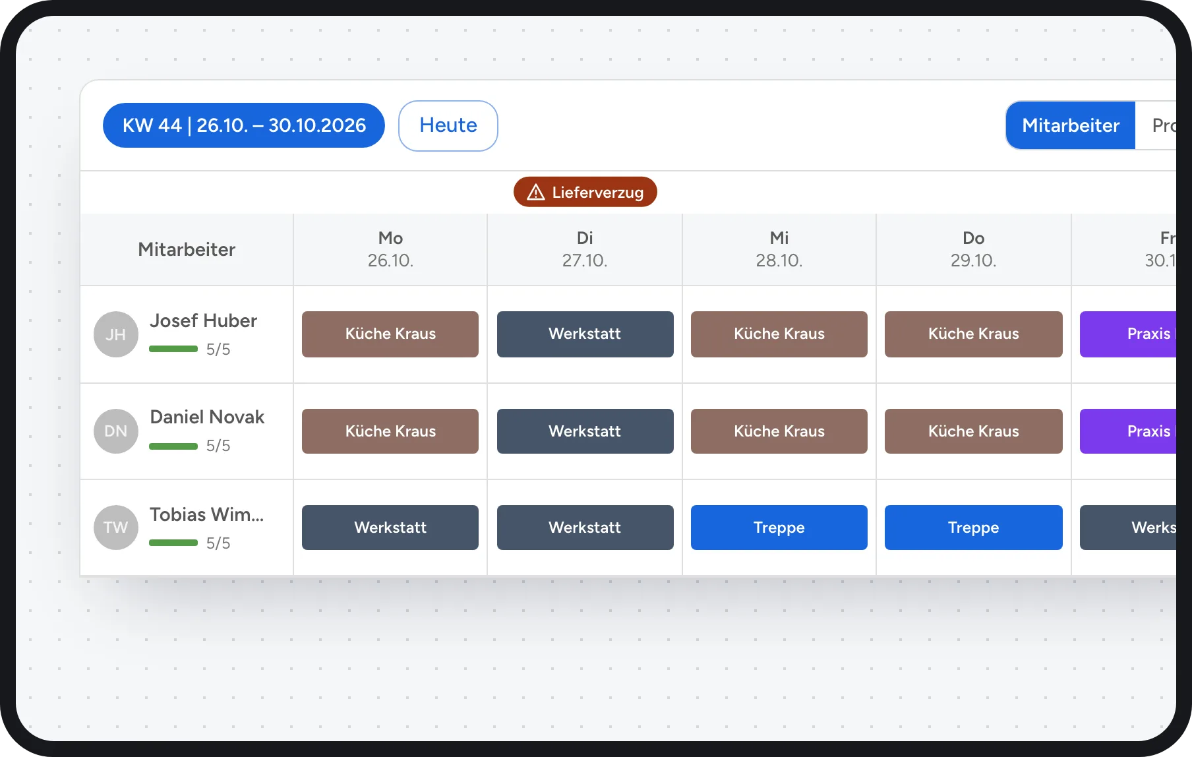Image resolution: width=1192 pixels, height=757 pixels.
Task: Open Josef Huber's Tuesday Werkstatt block
Action: tap(585, 334)
